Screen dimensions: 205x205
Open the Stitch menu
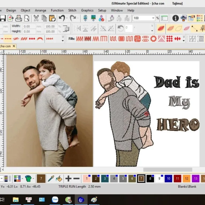click(72, 10)
